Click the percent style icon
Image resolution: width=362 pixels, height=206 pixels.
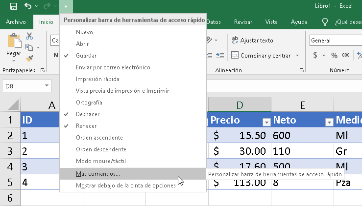coord(334,55)
